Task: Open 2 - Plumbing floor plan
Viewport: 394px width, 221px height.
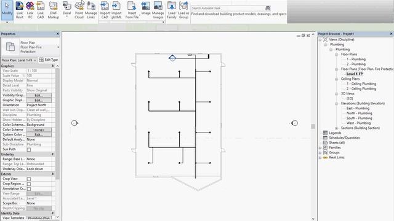Action: pos(356,64)
